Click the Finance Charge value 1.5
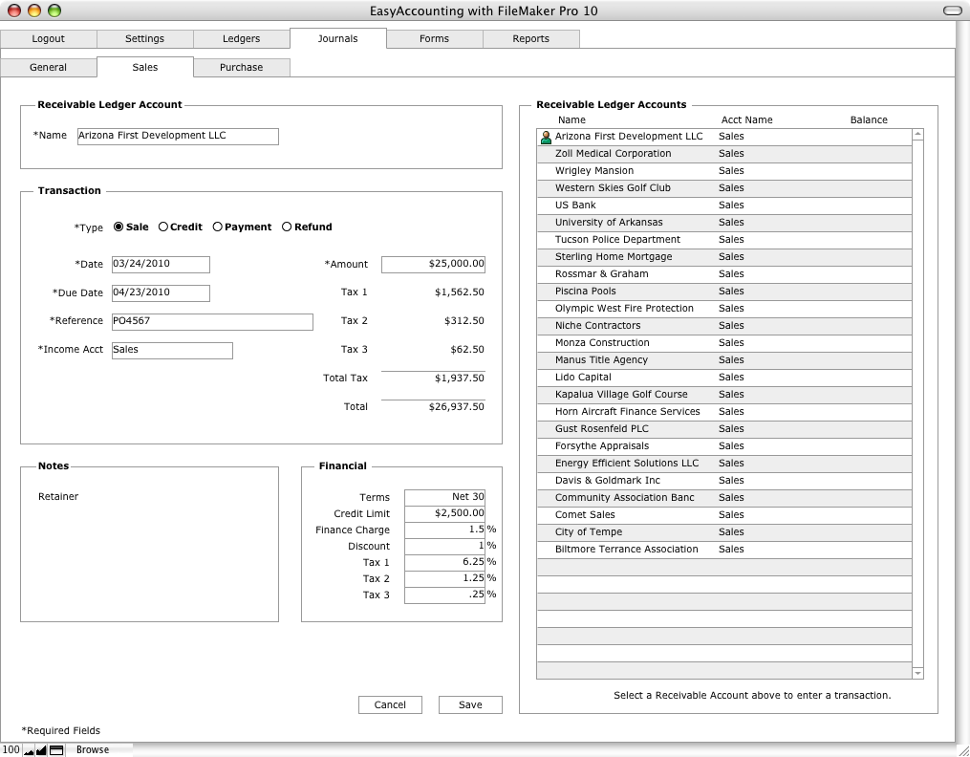970x757 pixels. [444, 530]
